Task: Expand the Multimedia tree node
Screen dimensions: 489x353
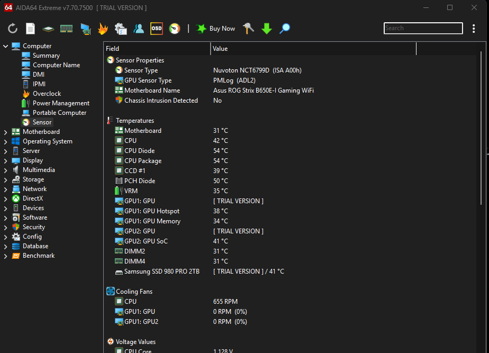Action: click(x=5, y=170)
